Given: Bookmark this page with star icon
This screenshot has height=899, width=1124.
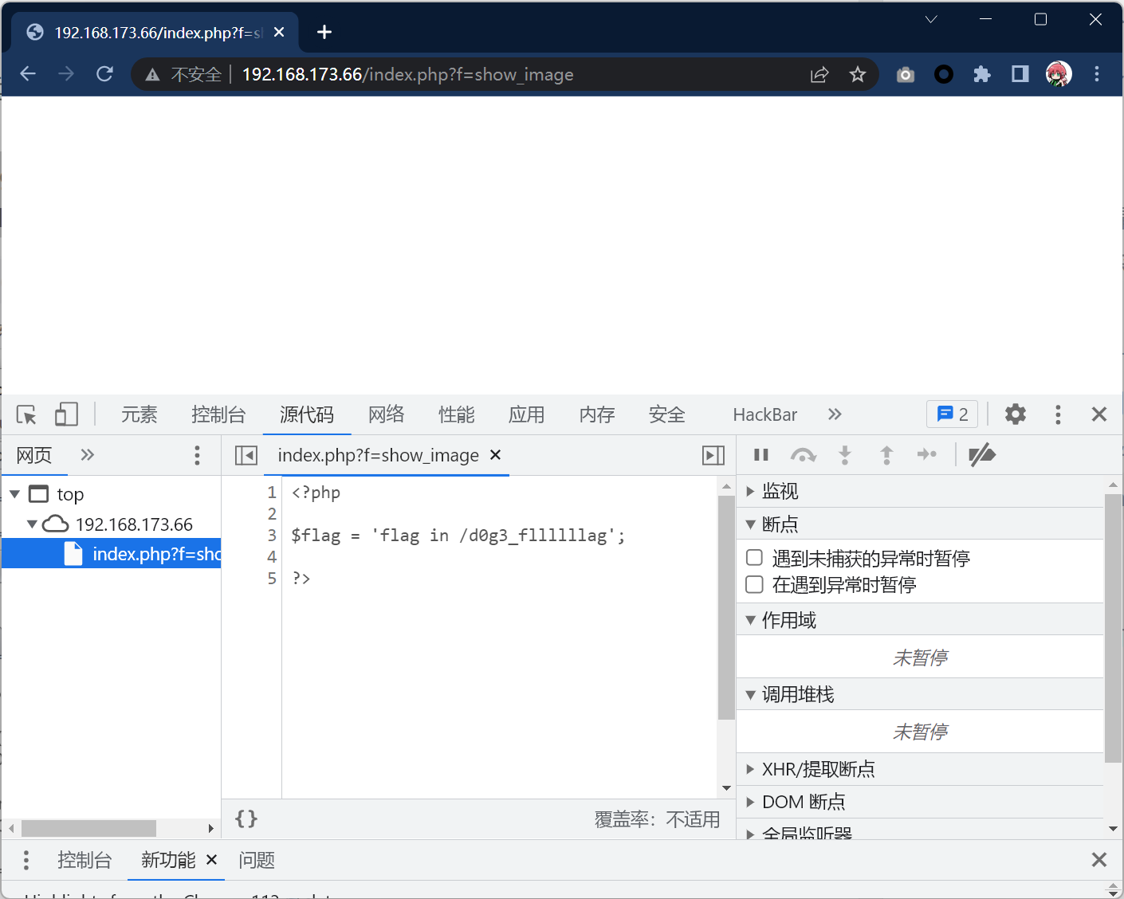Looking at the screenshot, I should pyautogui.click(x=857, y=75).
